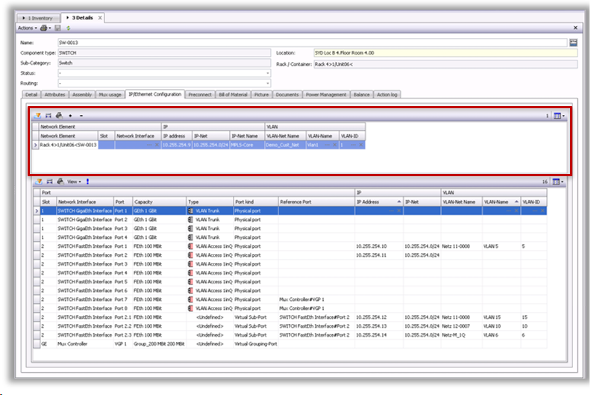The image size is (594, 395).
Task: Click the save disk icon in the top toolbar
Action: 58,28
